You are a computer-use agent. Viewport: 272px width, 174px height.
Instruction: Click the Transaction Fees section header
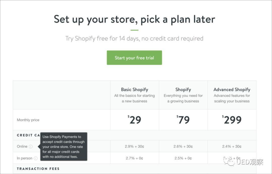tap(38, 169)
